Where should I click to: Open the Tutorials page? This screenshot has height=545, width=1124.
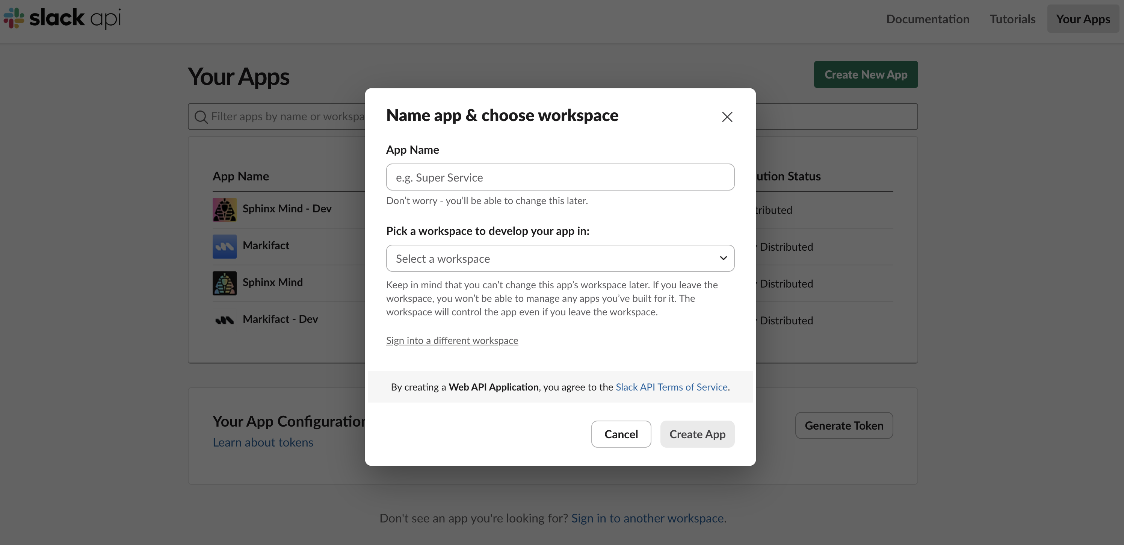[x=1012, y=19]
